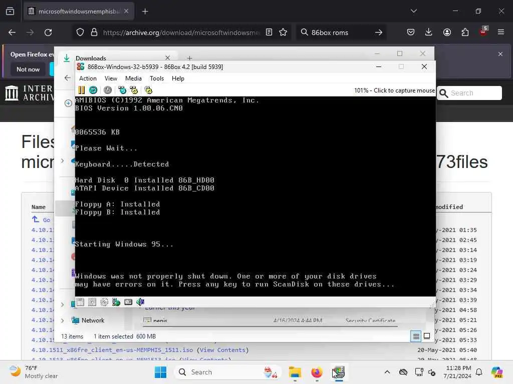Open the View menu in 86Box
This screenshot has width=513, height=384.
point(111,78)
